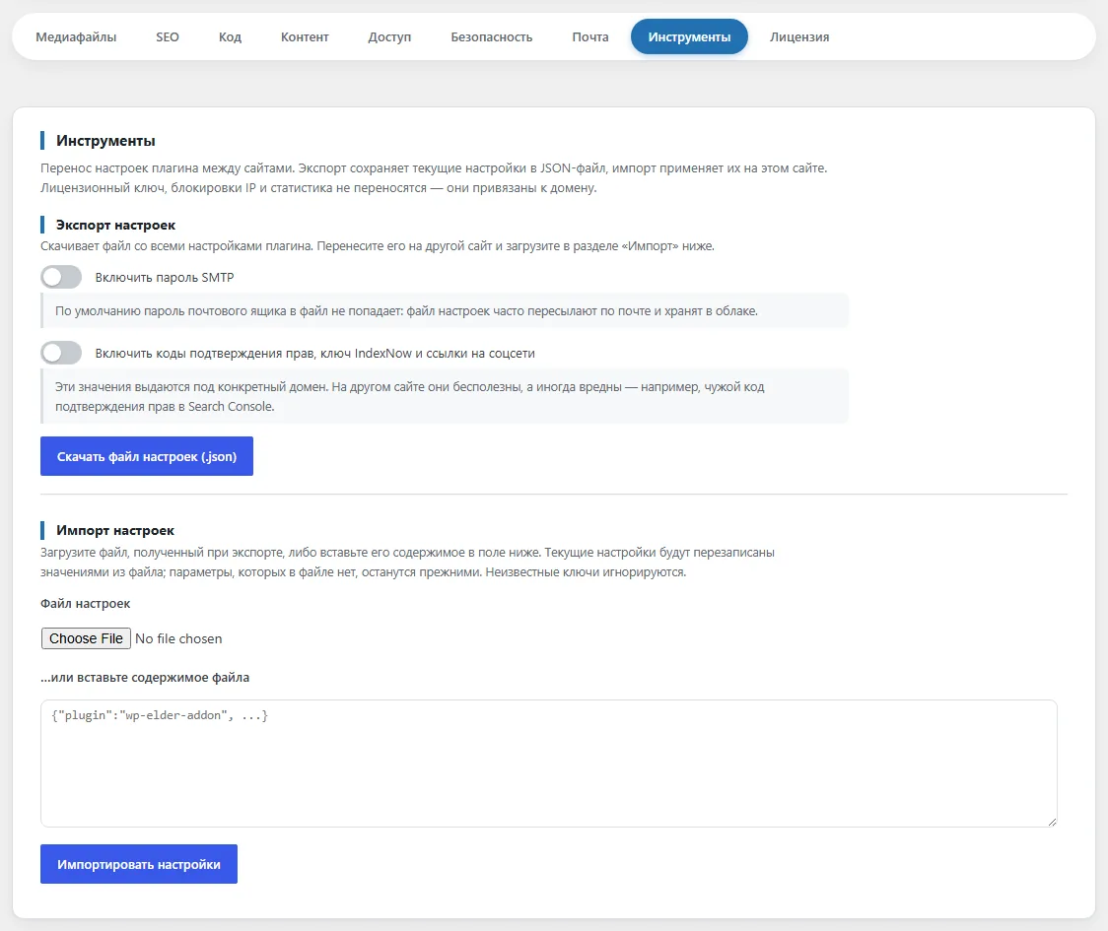Click the Импорт настроек heading
Image resolution: width=1108 pixels, height=931 pixels.
(x=115, y=530)
